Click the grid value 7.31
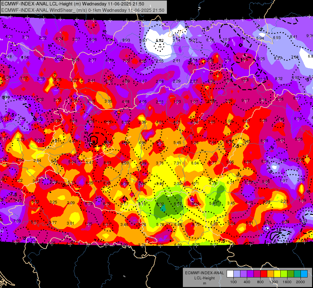This screenshot has width=313, height=288. [177, 163]
